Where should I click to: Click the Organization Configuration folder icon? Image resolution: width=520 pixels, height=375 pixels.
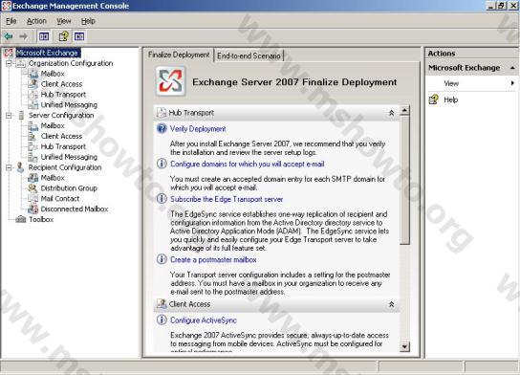[x=21, y=63]
